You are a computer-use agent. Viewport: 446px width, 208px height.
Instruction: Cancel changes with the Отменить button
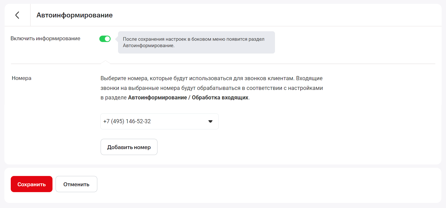[76, 184]
